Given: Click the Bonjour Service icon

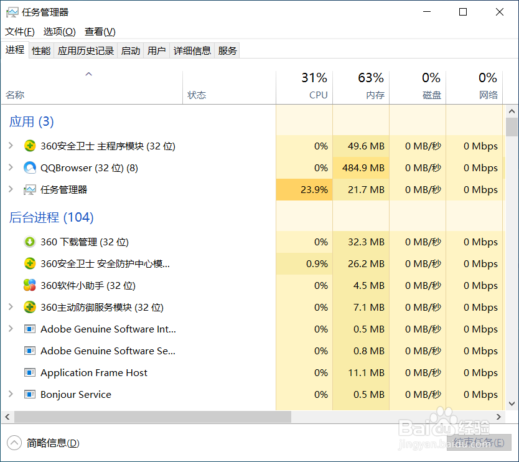Looking at the screenshot, I should coord(30,395).
